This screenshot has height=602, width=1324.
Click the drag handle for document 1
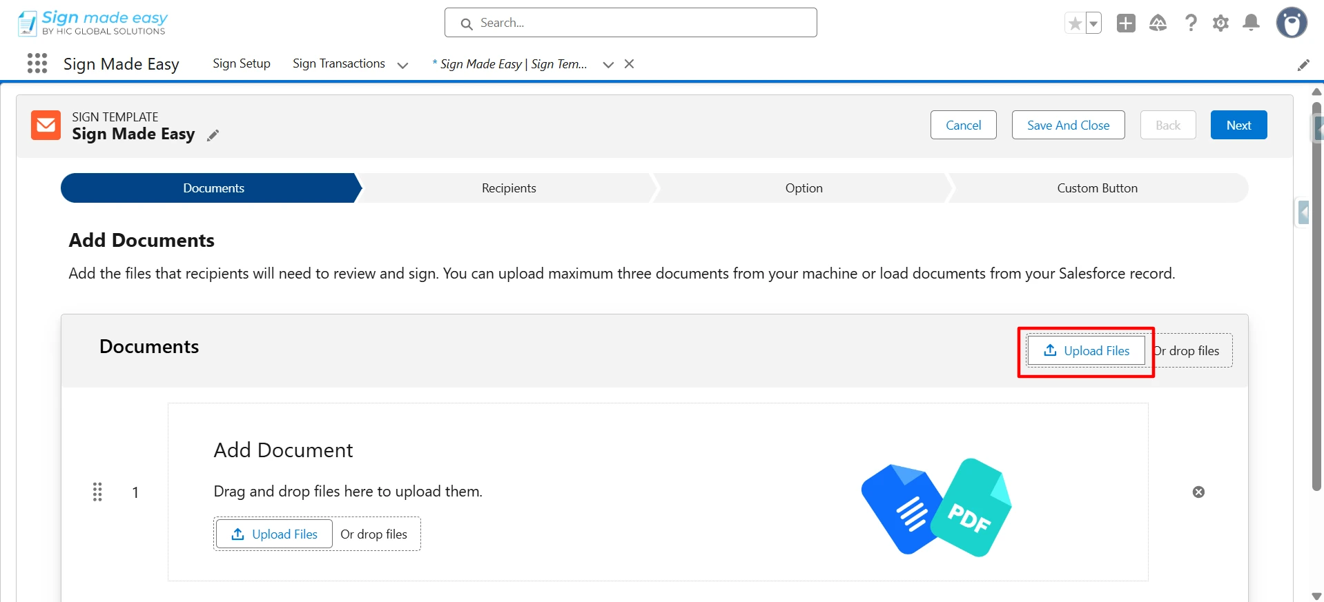point(97,492)
